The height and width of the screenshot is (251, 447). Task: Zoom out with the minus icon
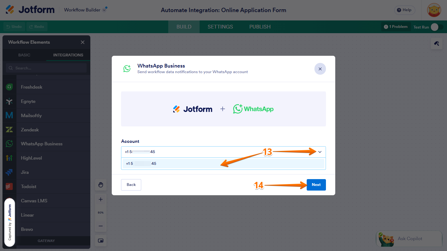tap(101, 226)
